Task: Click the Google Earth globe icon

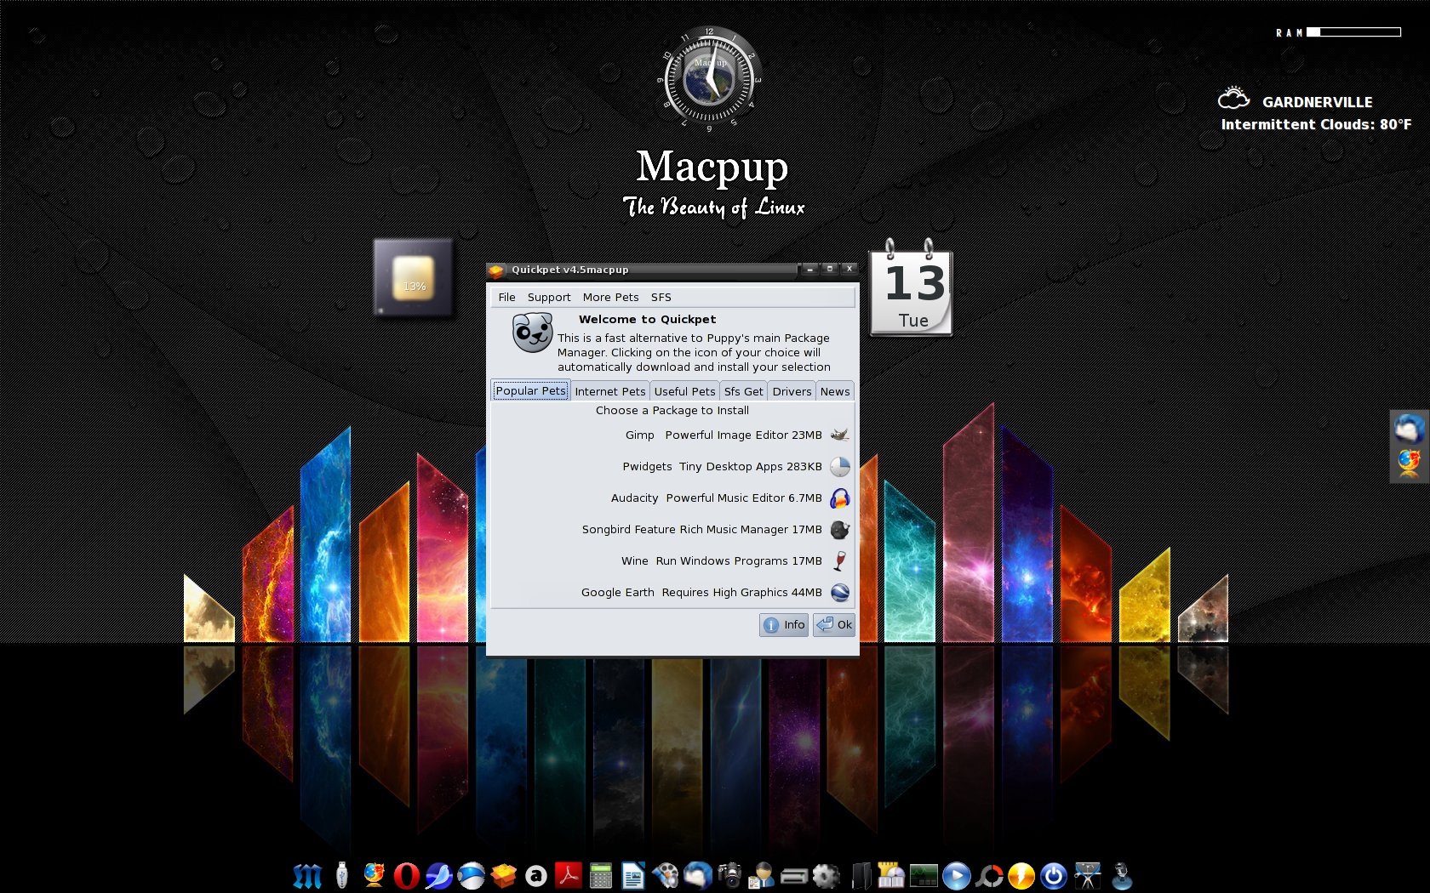Action: tap(839, 593)
